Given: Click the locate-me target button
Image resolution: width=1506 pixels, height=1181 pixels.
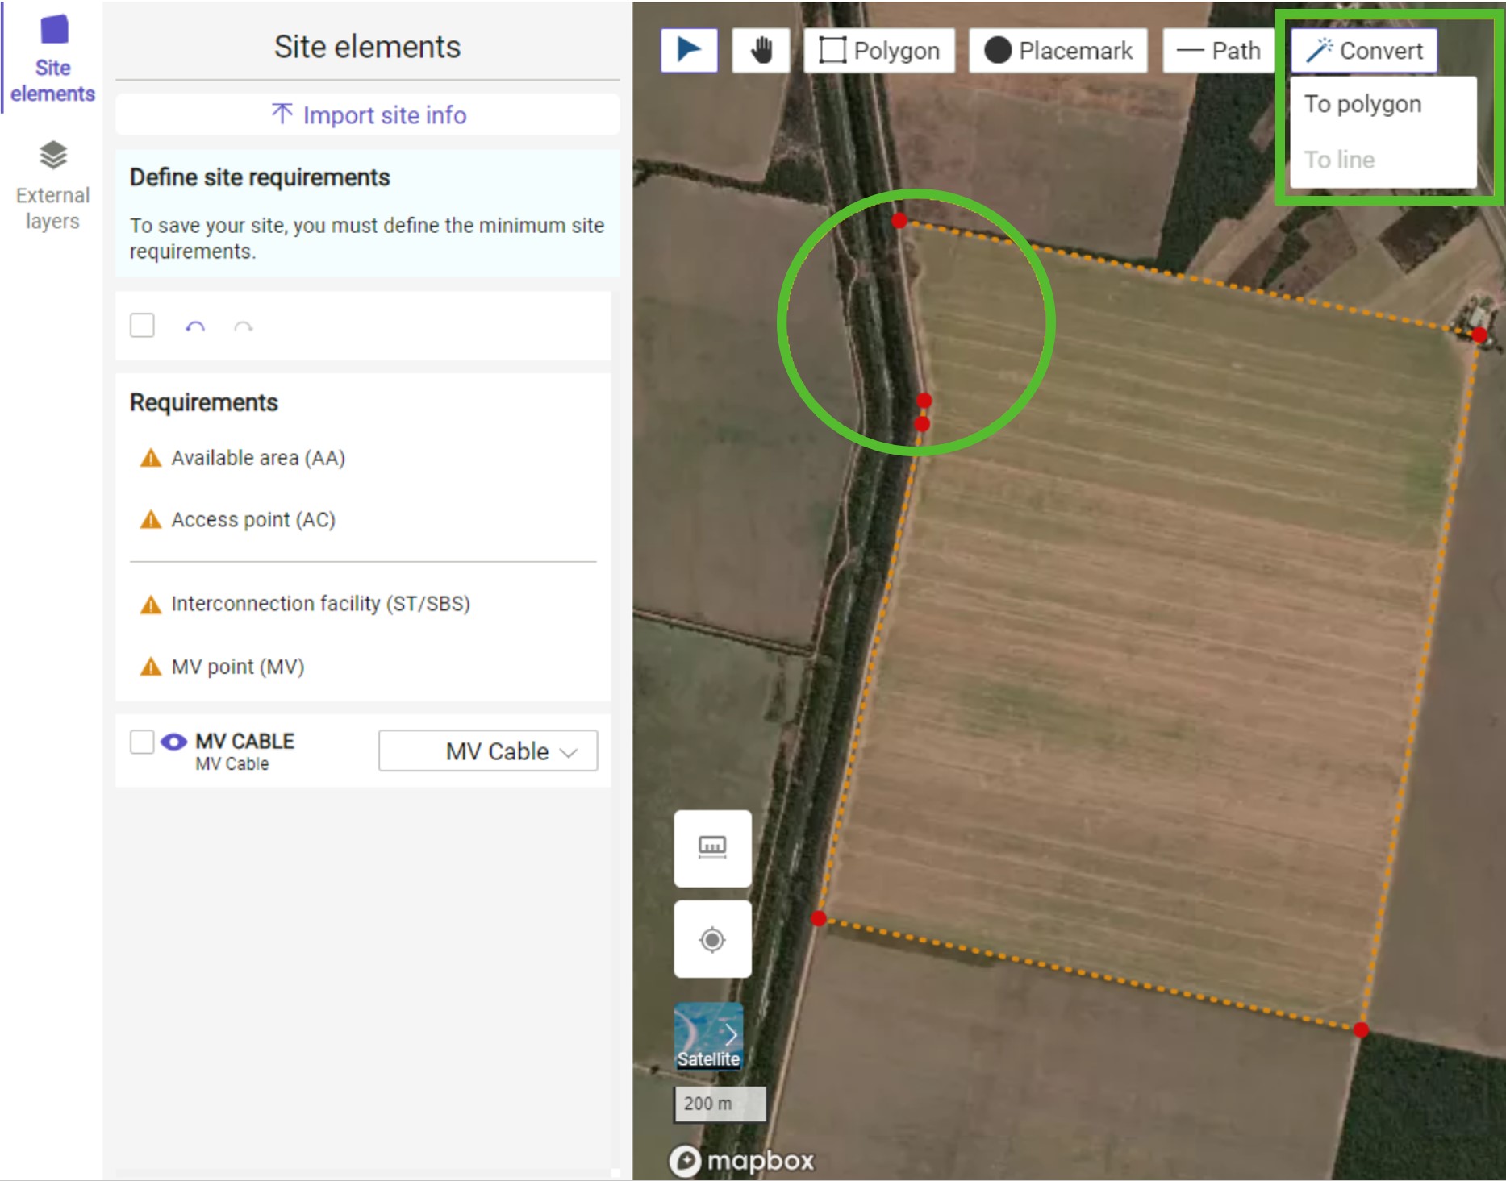Looking at the screenshot, I should 712,939.
